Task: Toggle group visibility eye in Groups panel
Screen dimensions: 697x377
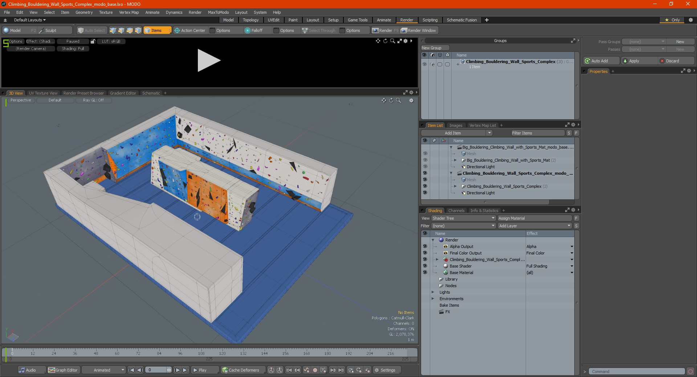Action: coord(424,64)
